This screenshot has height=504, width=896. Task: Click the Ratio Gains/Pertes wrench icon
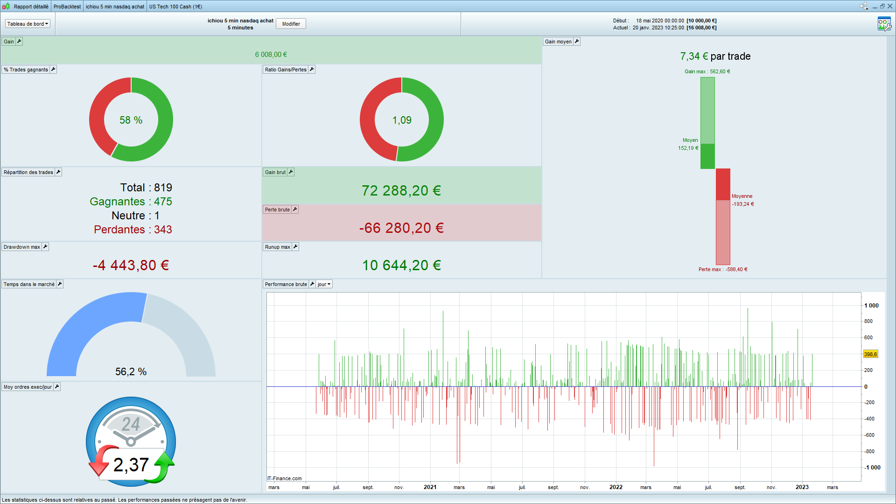[312, 70]
